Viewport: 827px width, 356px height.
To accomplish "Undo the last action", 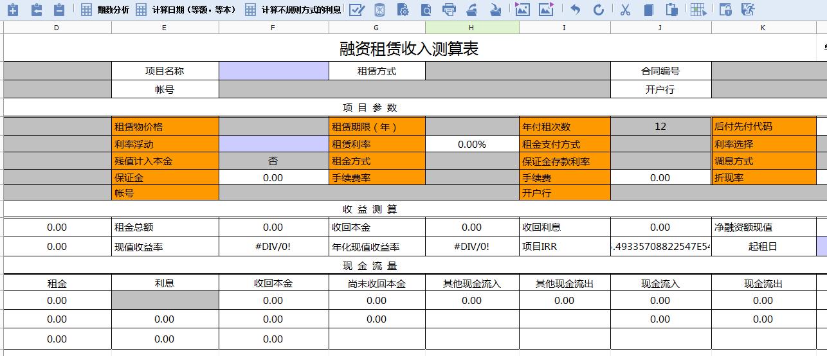I will coord(576,10).
